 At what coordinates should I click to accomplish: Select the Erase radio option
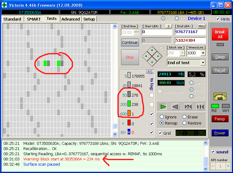[185, 117]
